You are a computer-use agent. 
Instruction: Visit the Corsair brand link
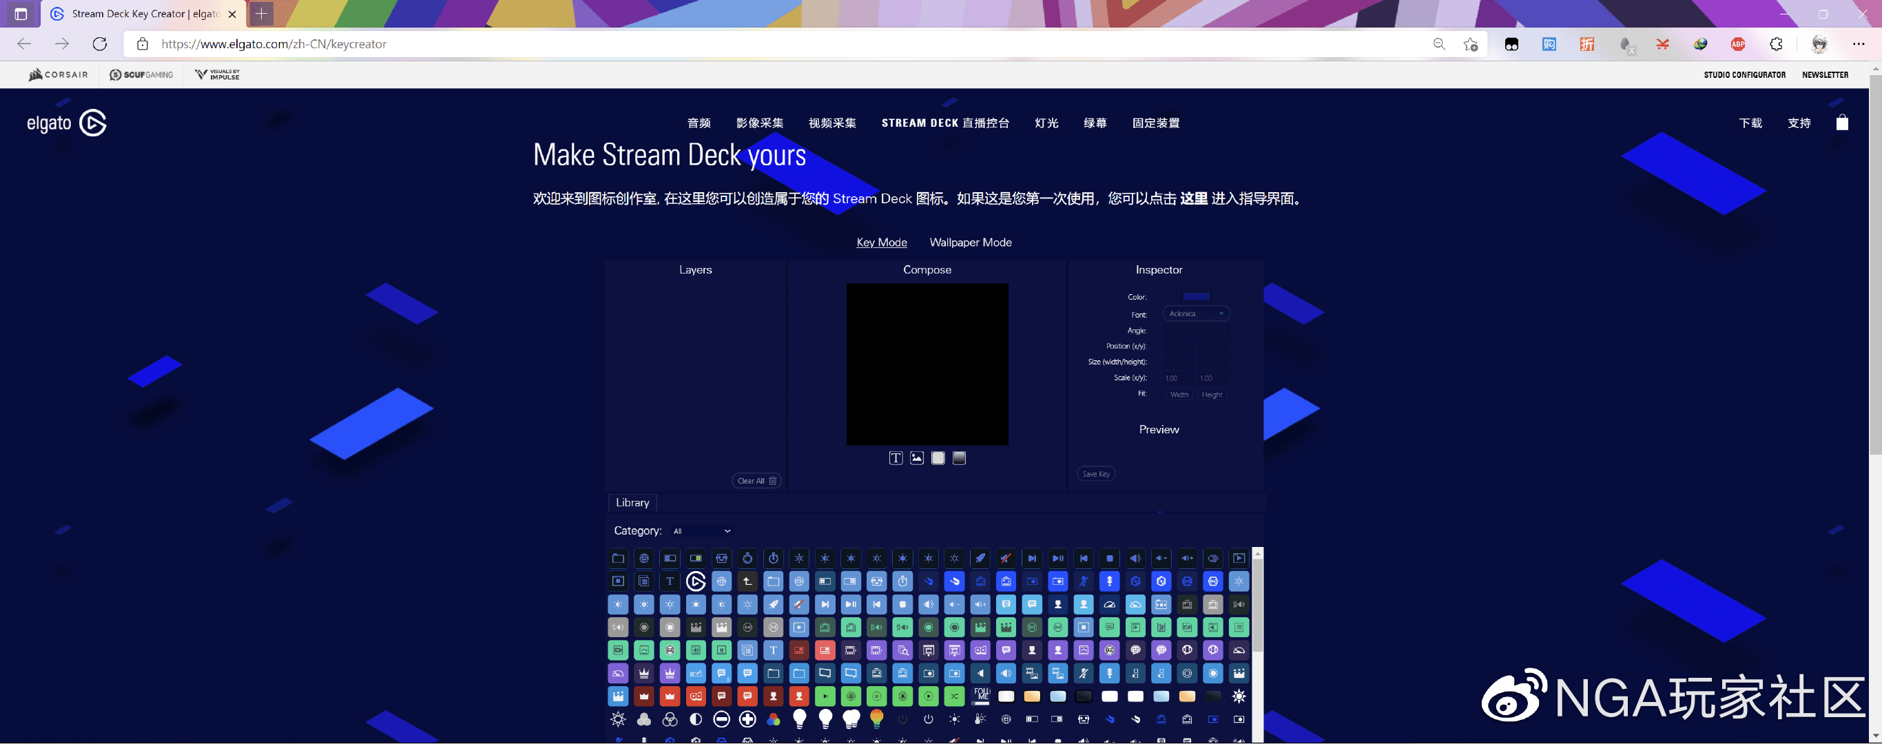click(58, 74)
